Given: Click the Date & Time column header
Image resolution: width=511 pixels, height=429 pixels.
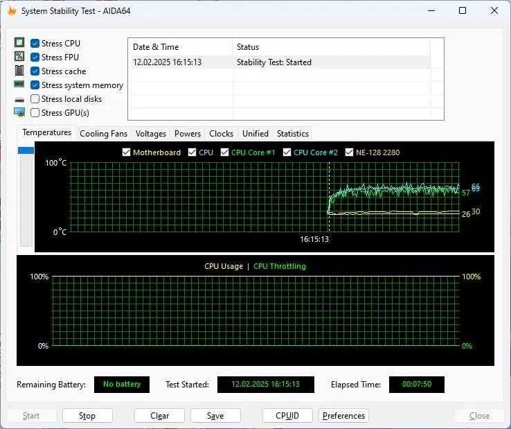Looking at the screenshot, I should [180, 47].
